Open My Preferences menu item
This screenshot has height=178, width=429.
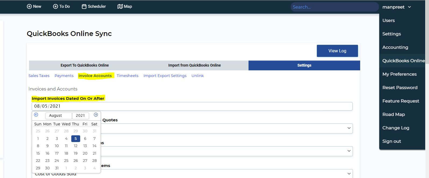(399, 74)
